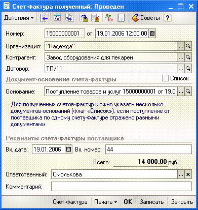Click the go-to-list arrow toolbar icon
The height and width of the screenshot is (210, 198).
coord(44,18)
